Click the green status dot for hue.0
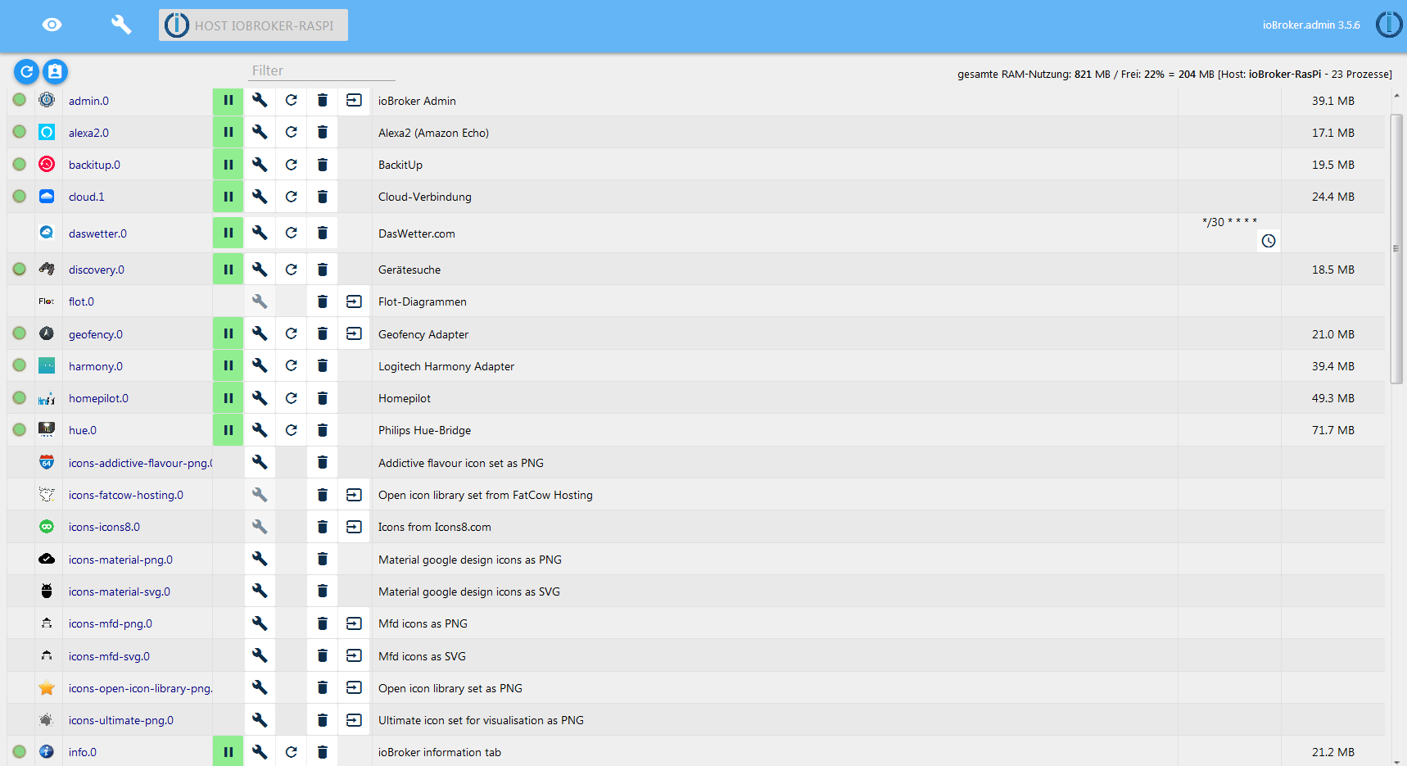 [x=20, y=429]
